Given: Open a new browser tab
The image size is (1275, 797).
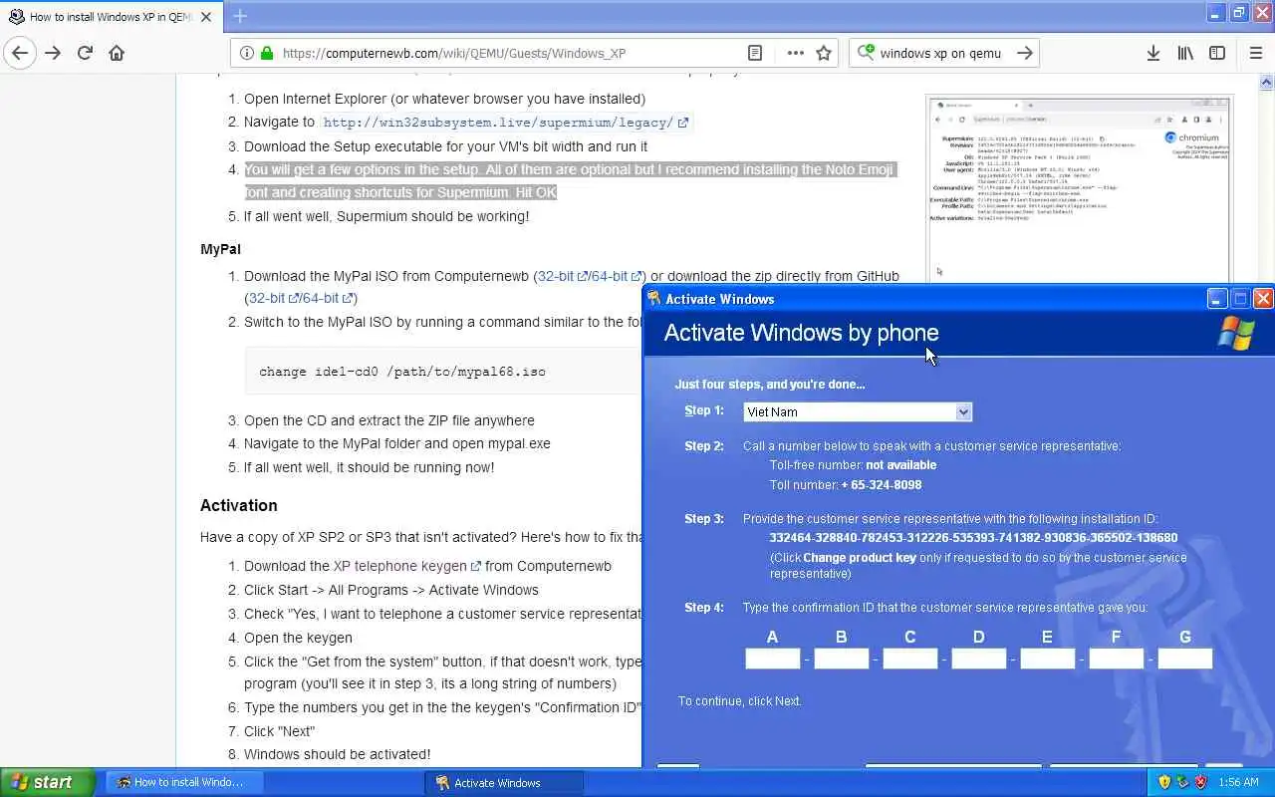Looking at the screenshot, I should [x=240, y=16].
